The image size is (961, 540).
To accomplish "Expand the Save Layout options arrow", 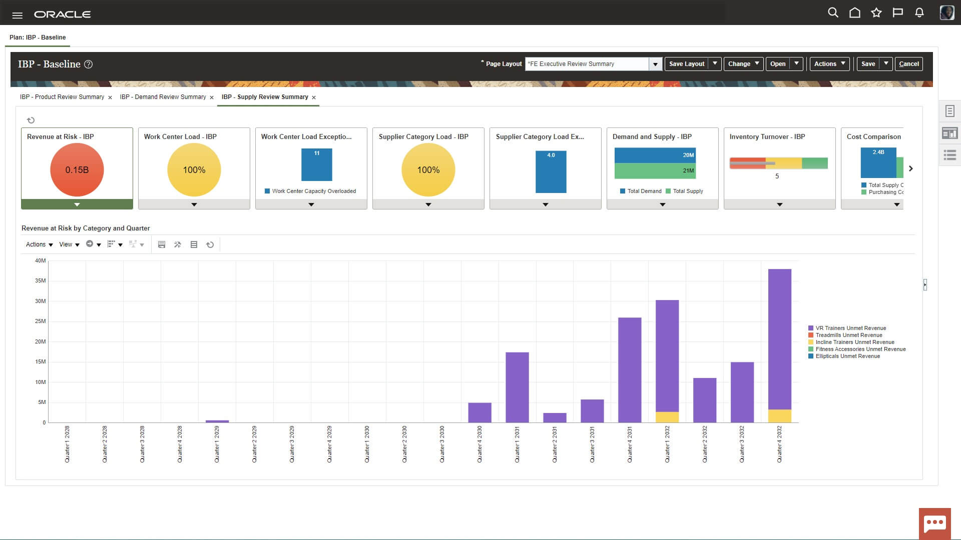I will (715, 63).
